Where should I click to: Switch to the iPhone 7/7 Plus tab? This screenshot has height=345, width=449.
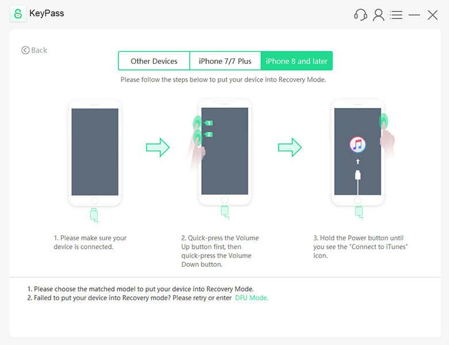(x=225, y=61)
